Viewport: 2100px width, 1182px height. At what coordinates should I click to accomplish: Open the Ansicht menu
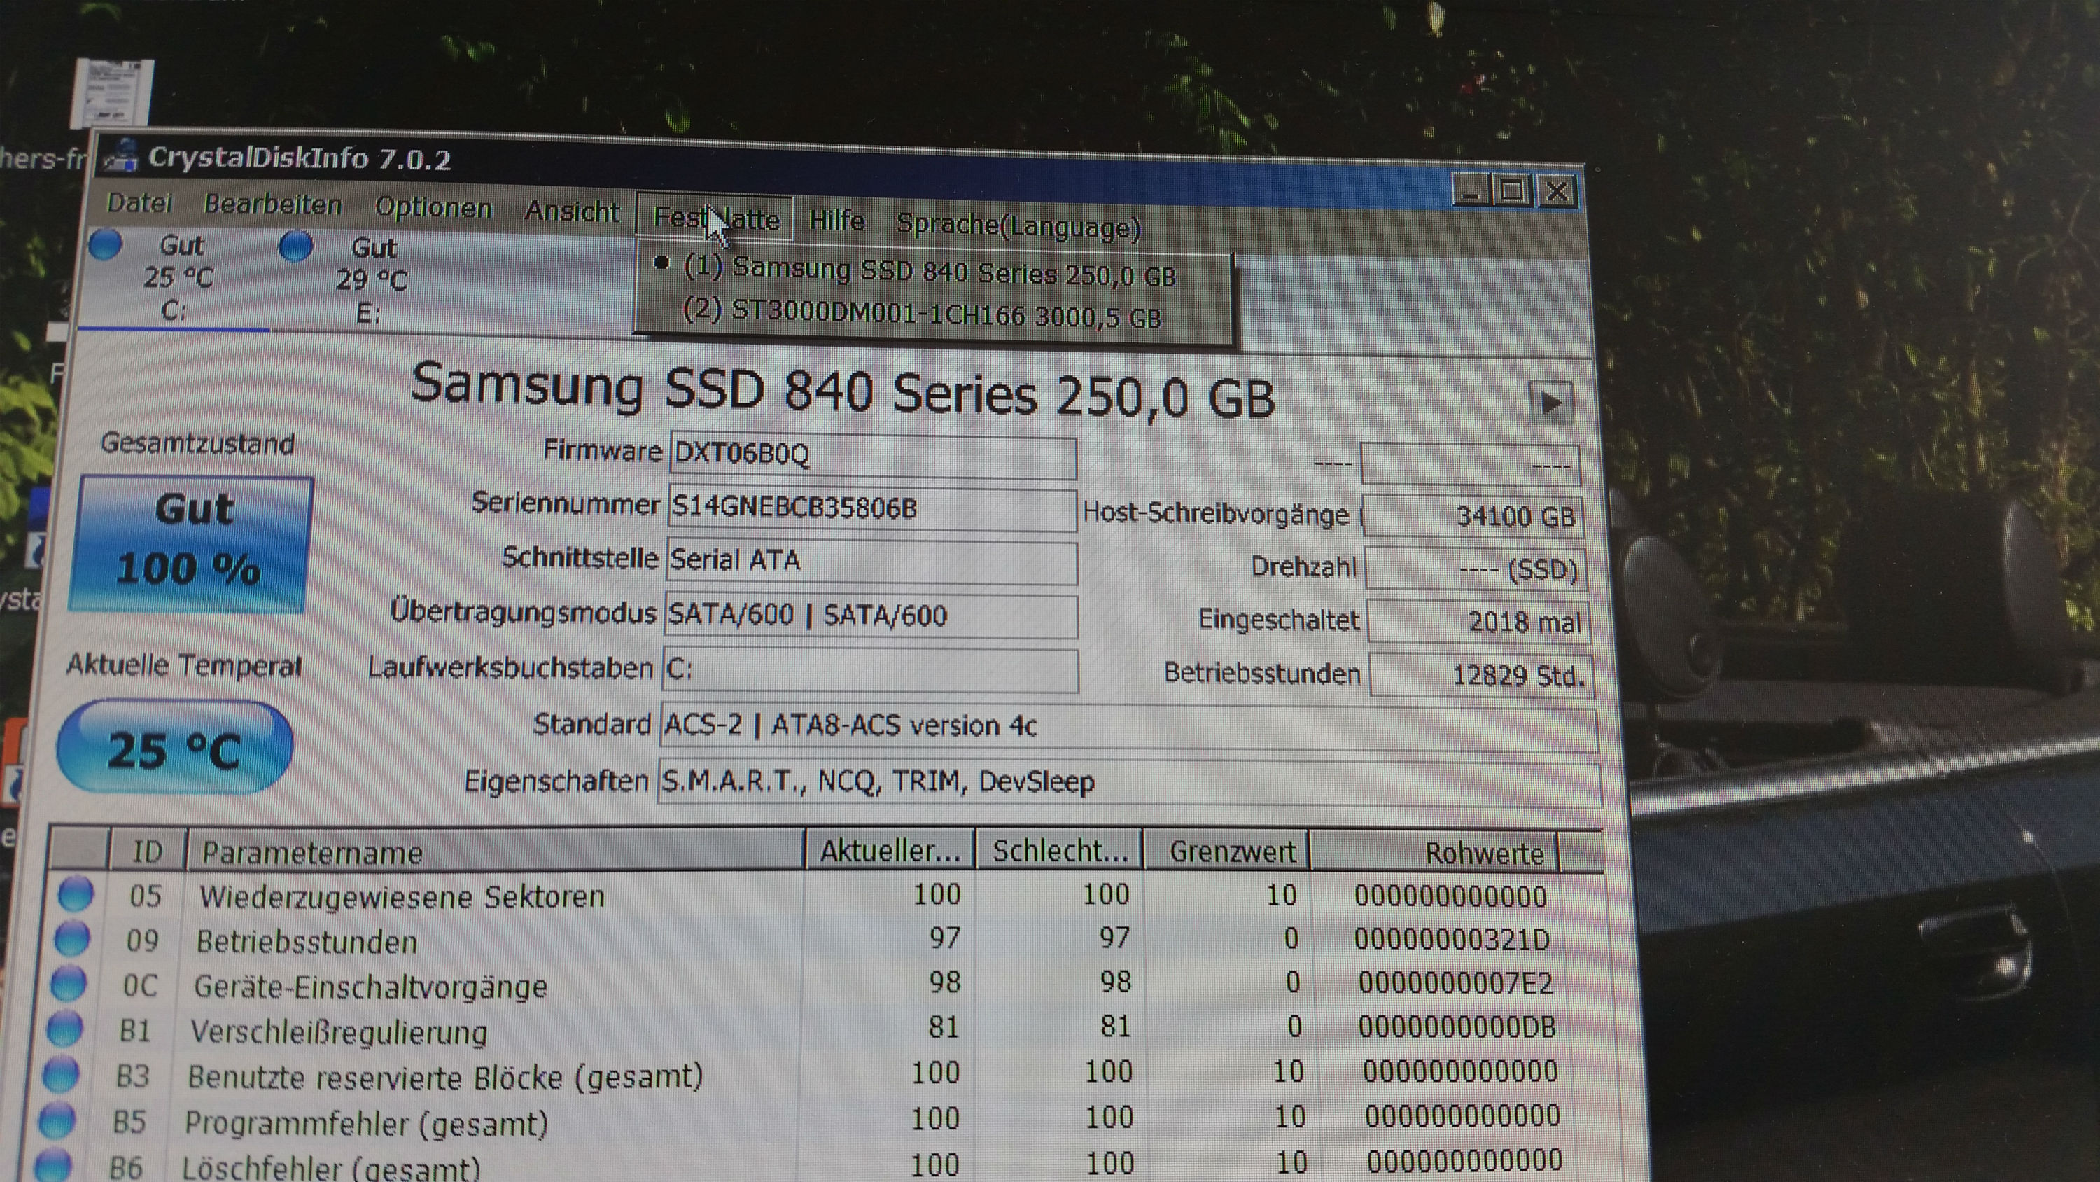click(571, 212)
